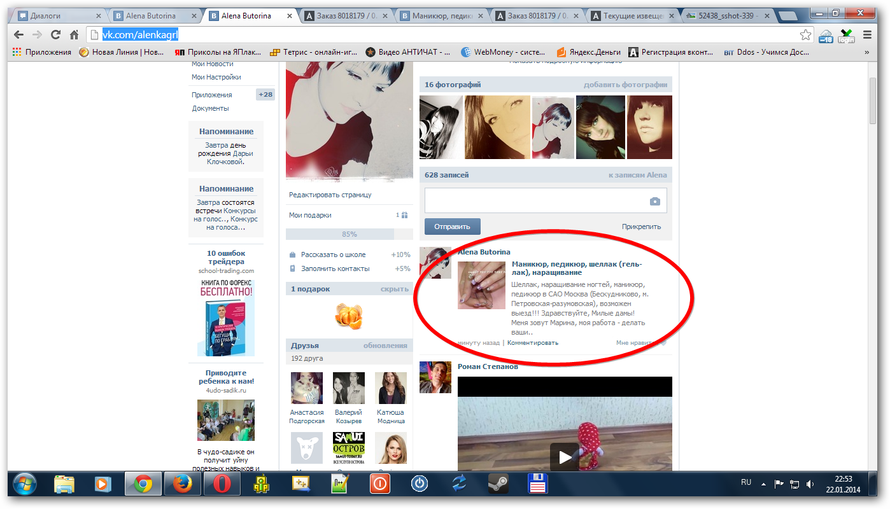Click in the wall post text box
Image resolution: width=890 pixels, height=509 pixels.
pos(546,200)
